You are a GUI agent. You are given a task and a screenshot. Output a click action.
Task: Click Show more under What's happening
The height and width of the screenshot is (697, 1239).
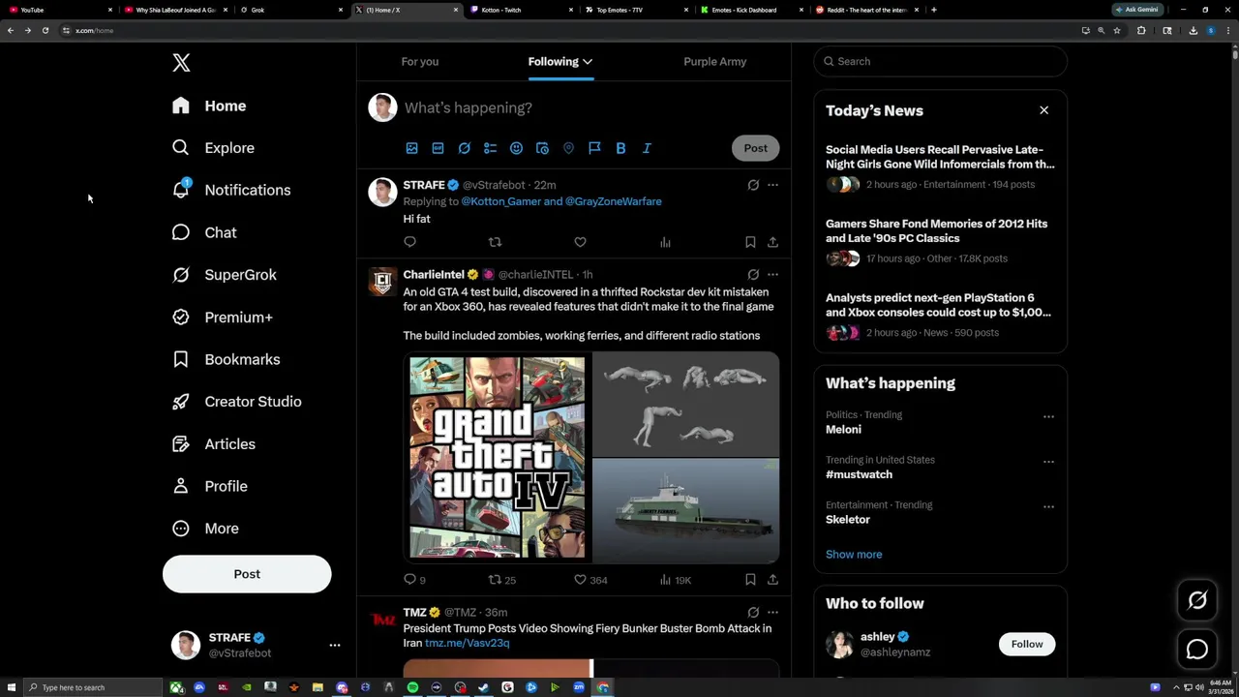pos(854,555)
